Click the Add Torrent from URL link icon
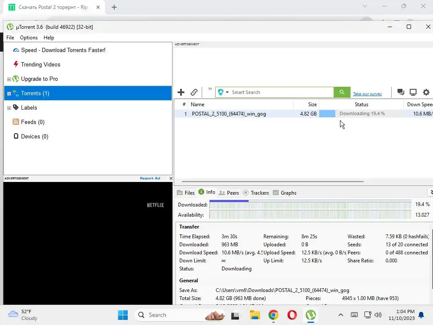 tap(194, 92)
